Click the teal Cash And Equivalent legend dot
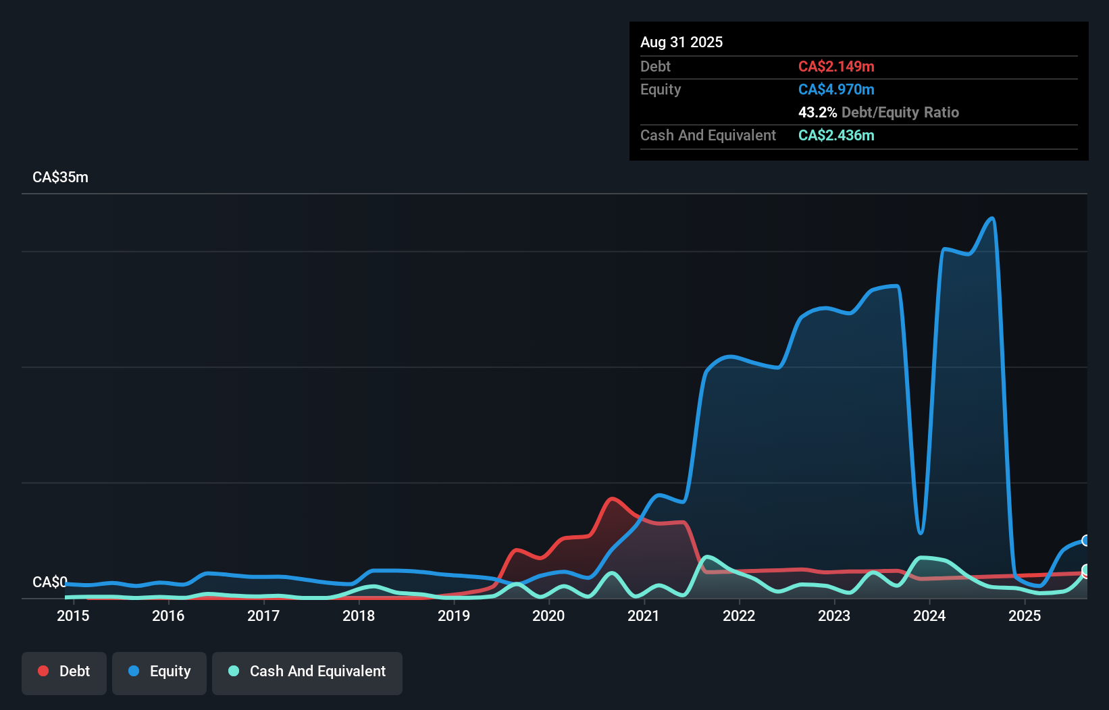The width and height of the screenshot is (1109, 710). [234, 671]
